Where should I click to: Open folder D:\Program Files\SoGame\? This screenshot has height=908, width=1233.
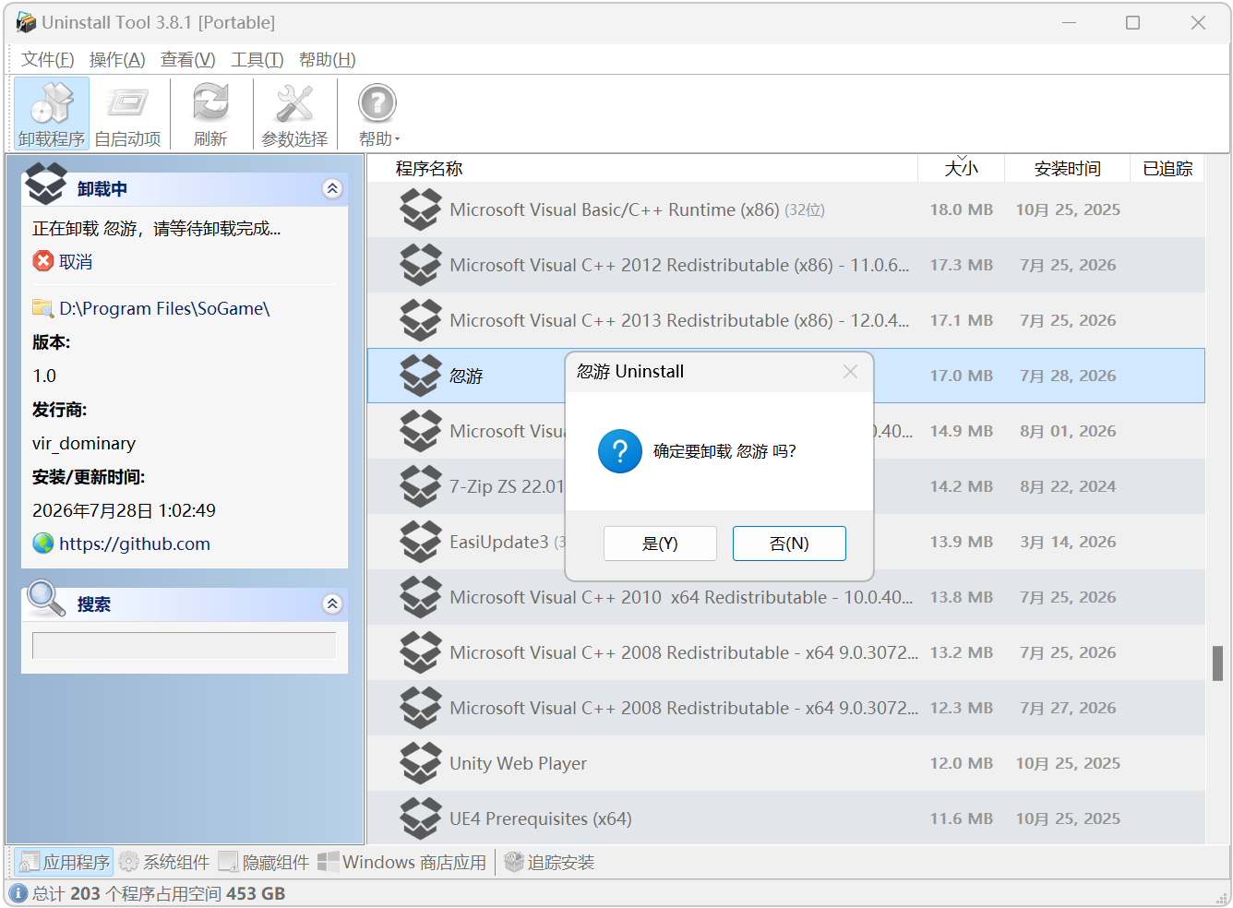click(164, 308)
